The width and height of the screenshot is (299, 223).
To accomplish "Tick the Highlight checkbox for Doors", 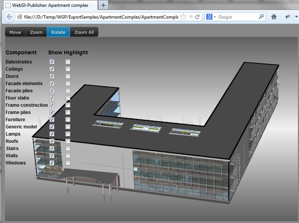I will click(68, 76).
